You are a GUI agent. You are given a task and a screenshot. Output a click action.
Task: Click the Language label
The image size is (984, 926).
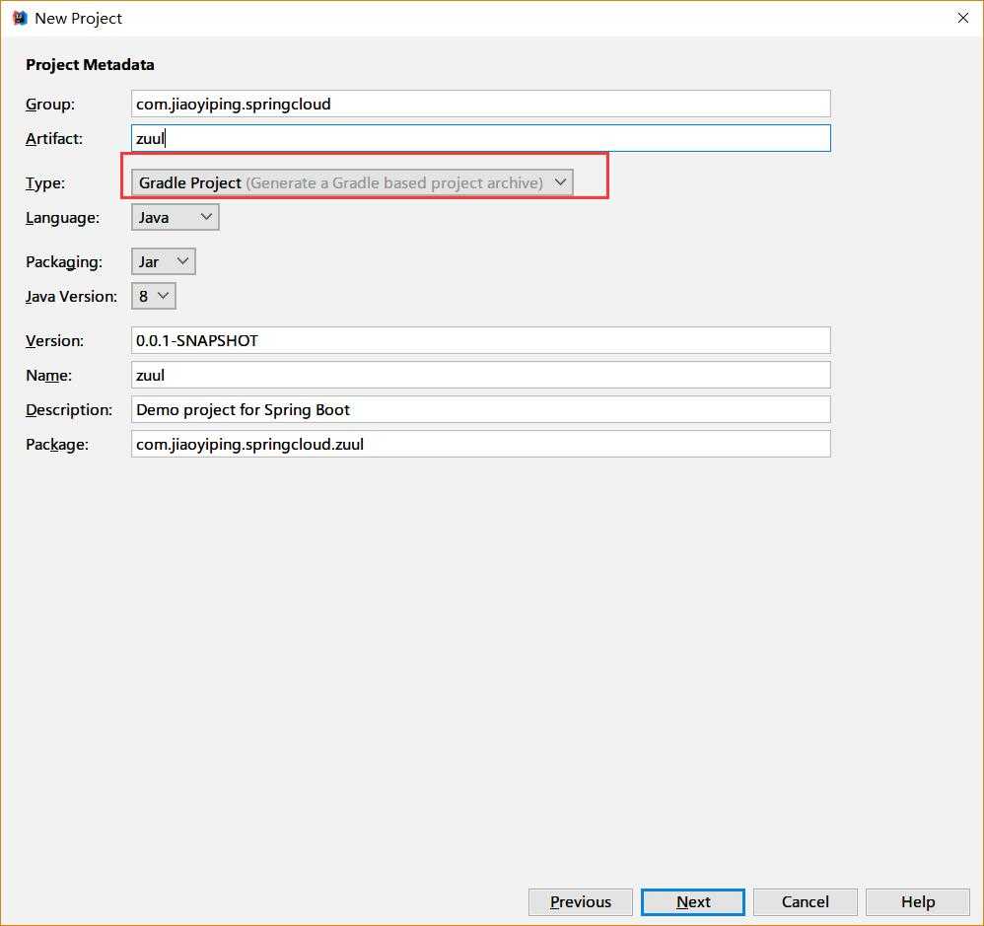point(63,218)
